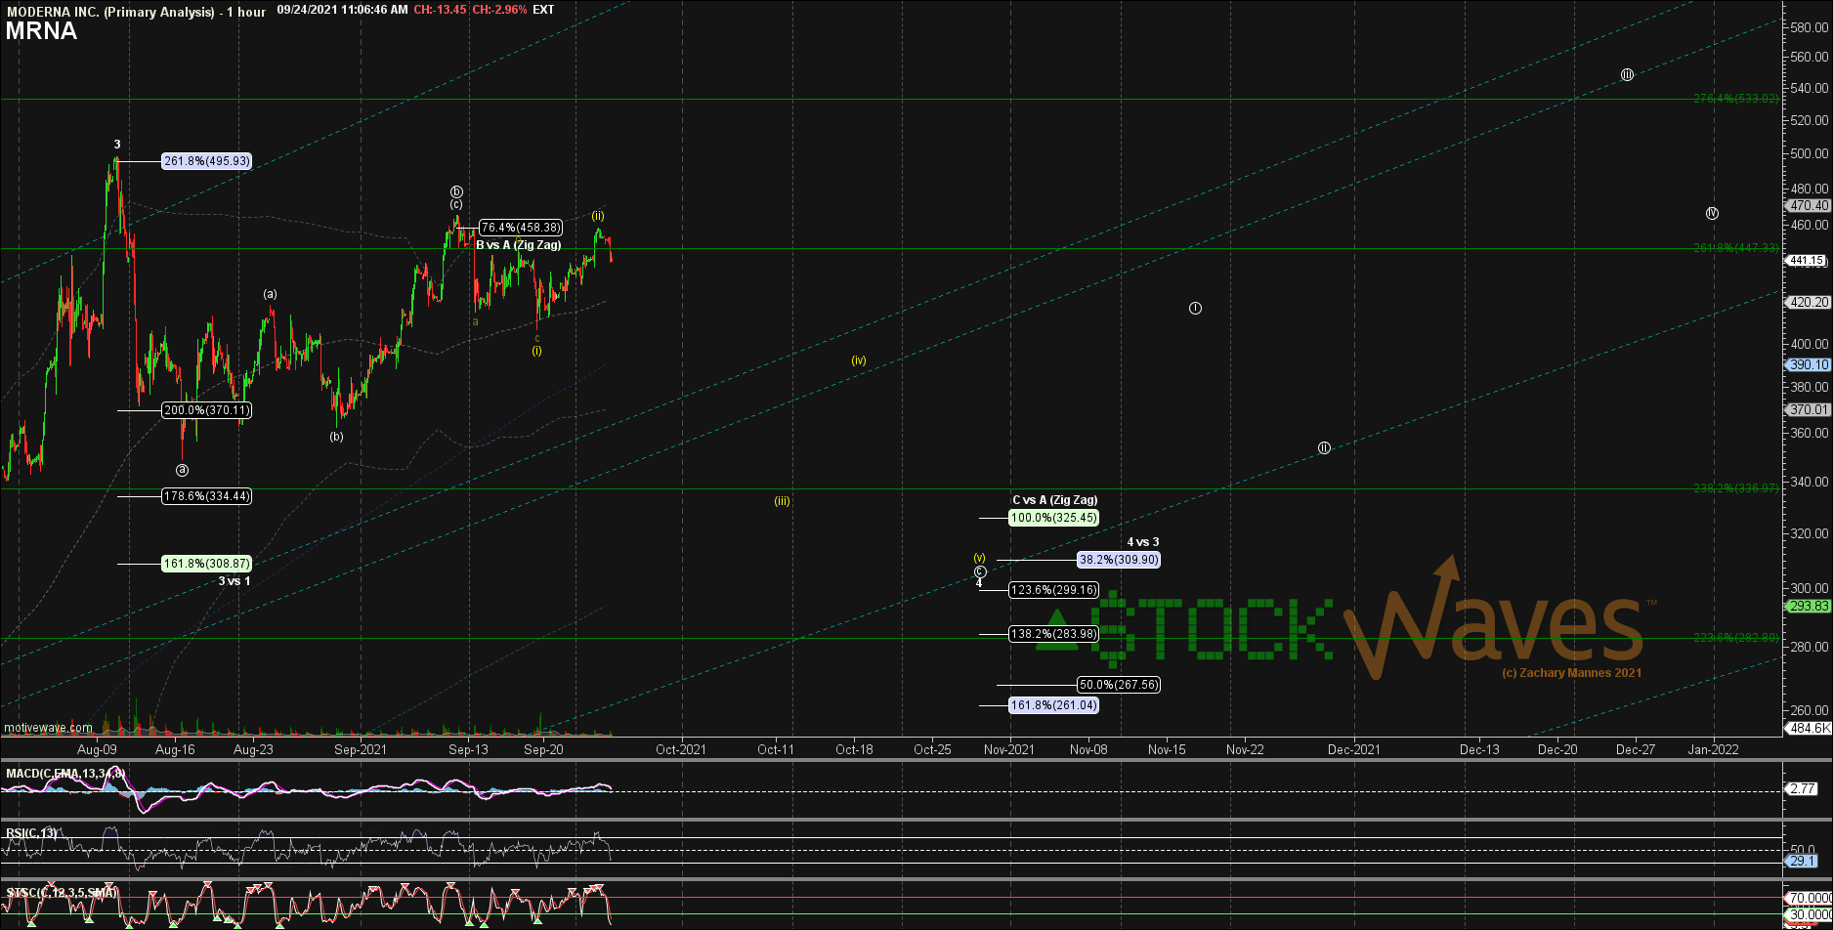This screenshot has height=930, width=1833.
Task: Click the '4 vs 3' annotation text
Action: [x=1143, y=542]
